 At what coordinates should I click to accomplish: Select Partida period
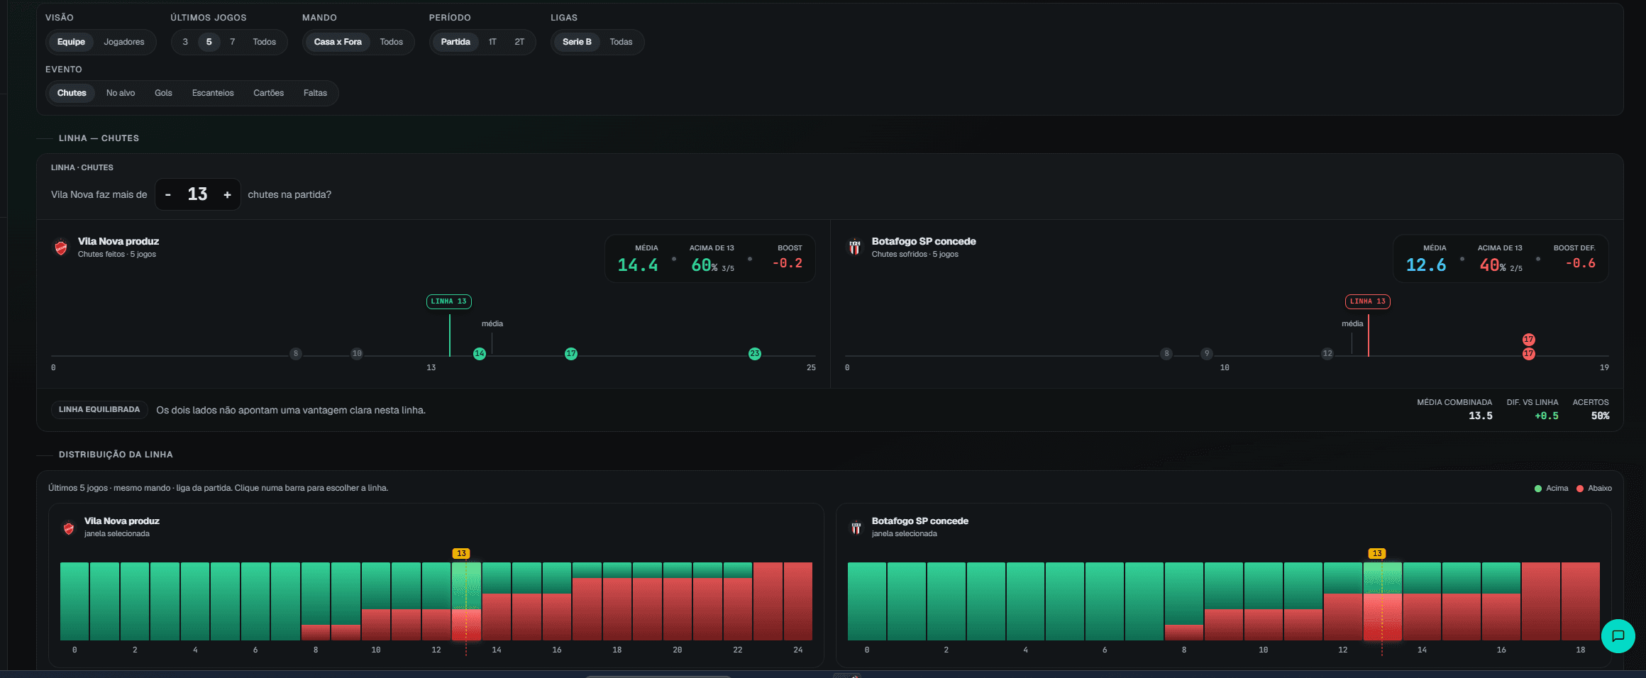455,42
